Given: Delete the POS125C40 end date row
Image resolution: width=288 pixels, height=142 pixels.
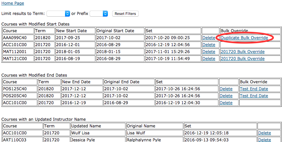Looking at the screenshot, I should pos(226,89).
